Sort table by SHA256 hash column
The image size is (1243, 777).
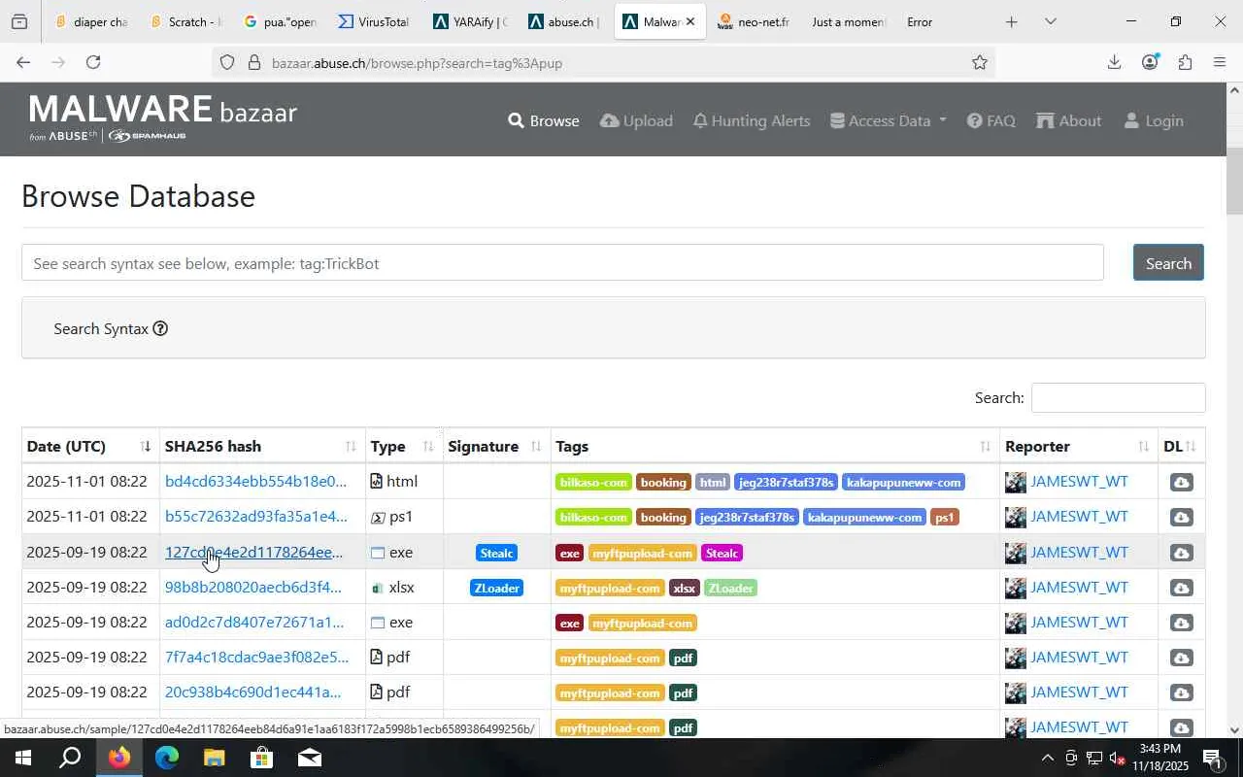pyautogui.click(x=261, y=446)
